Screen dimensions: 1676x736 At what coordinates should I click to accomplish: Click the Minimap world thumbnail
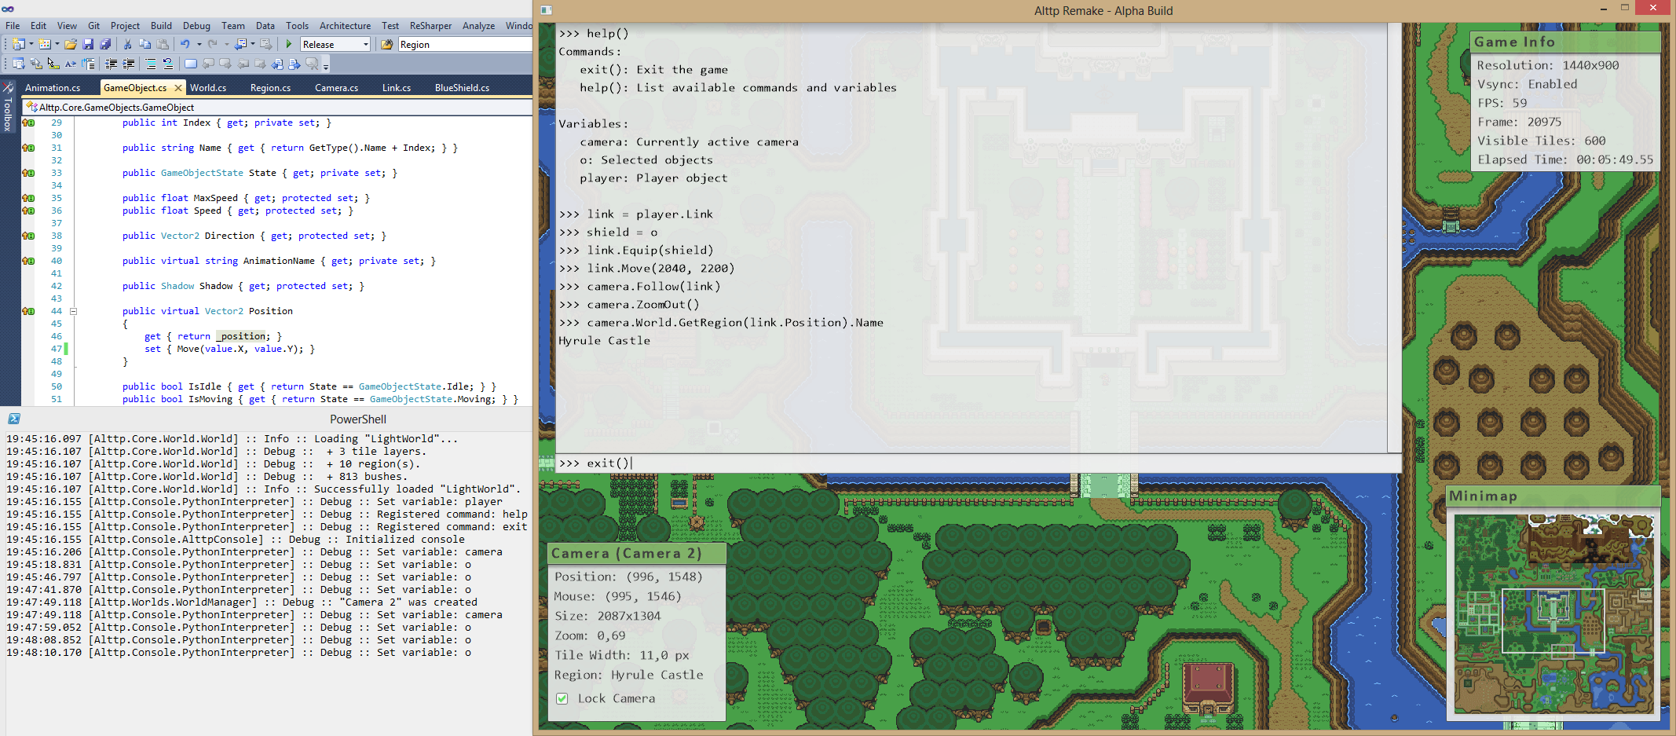coord(1553,613)
